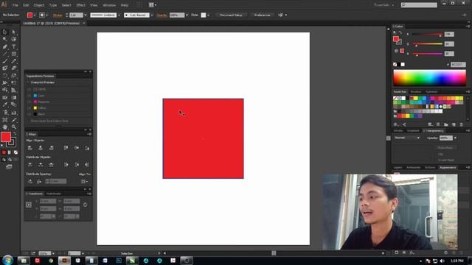Select the Paintbrush tool
Image resolution: width=472 pixels, height=265 pixels.
coord(5,61)
